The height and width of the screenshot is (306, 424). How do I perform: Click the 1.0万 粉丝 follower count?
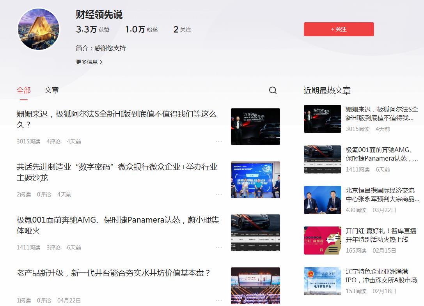pyautogui.click(x=141, y=29)
